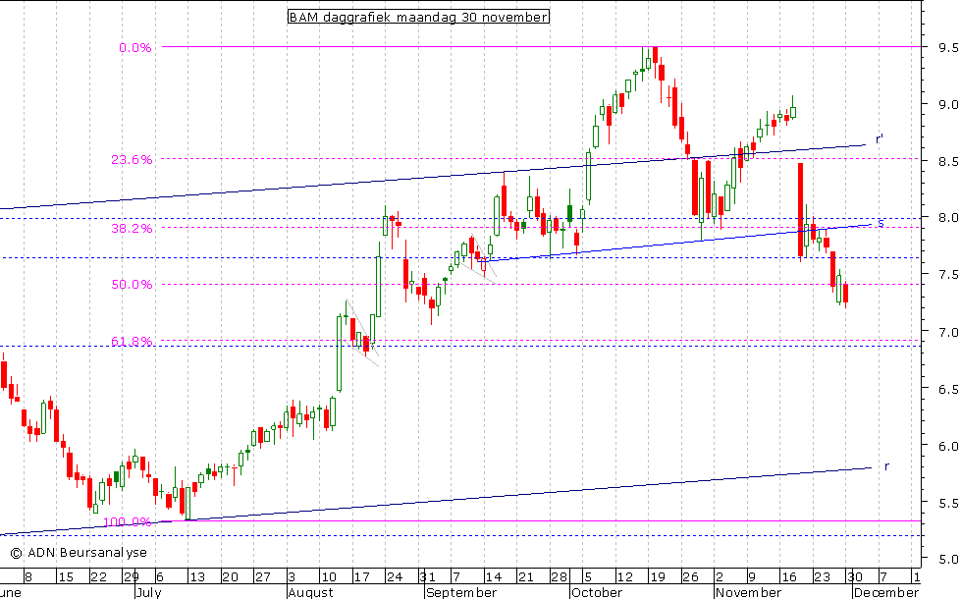Click the date tick 12 in October
961x599 pixels.
(624, 577)
